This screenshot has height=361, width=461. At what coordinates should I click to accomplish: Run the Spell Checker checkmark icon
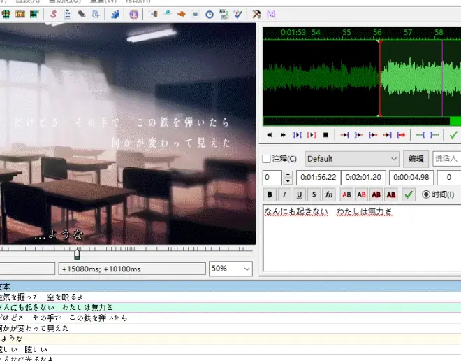point(238,14)
